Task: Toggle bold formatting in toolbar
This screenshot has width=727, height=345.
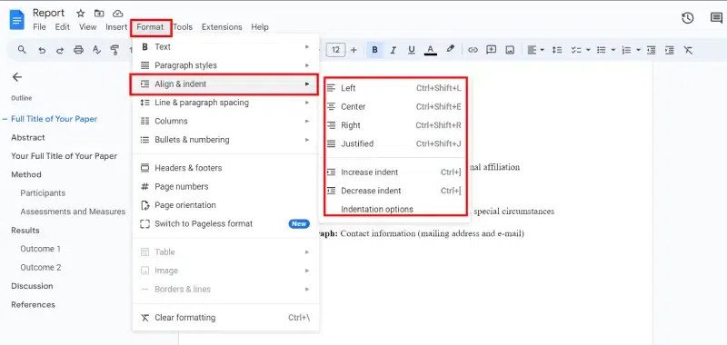Action: [x=375, y=50]
